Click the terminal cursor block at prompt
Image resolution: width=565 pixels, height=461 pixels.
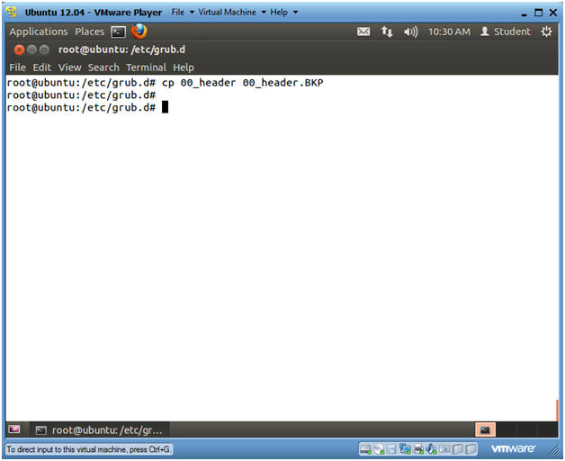(165, 107)
